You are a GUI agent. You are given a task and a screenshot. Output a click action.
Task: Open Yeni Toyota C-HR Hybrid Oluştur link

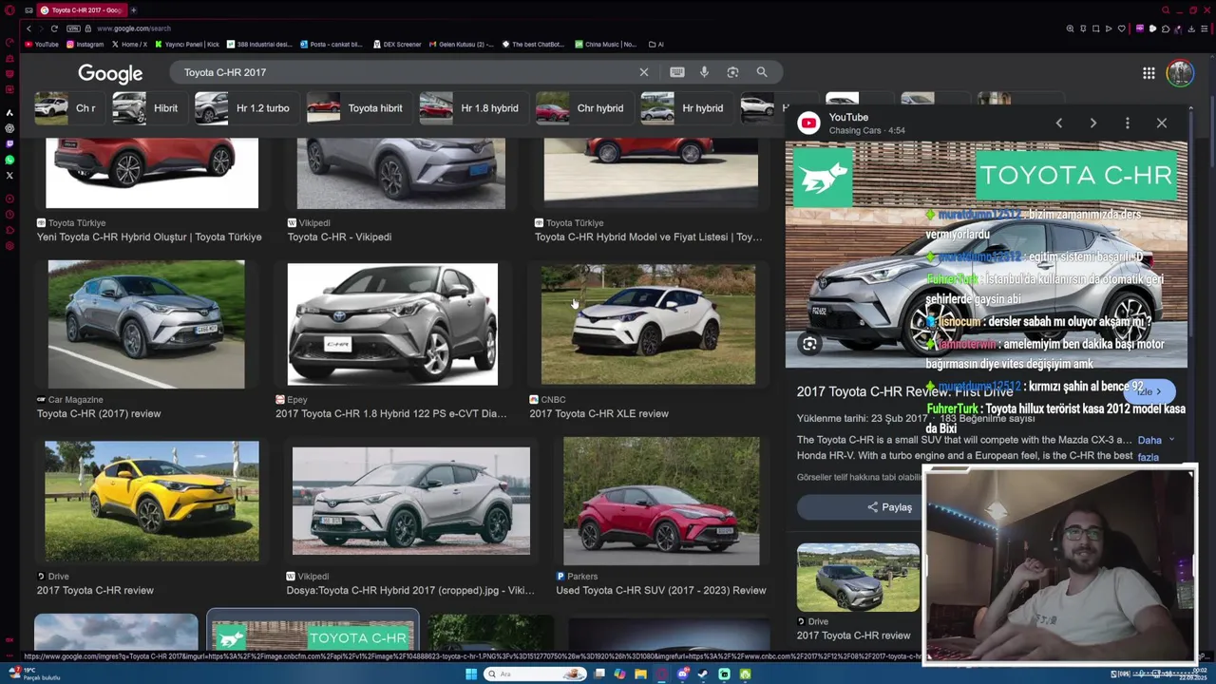(149, 237)
